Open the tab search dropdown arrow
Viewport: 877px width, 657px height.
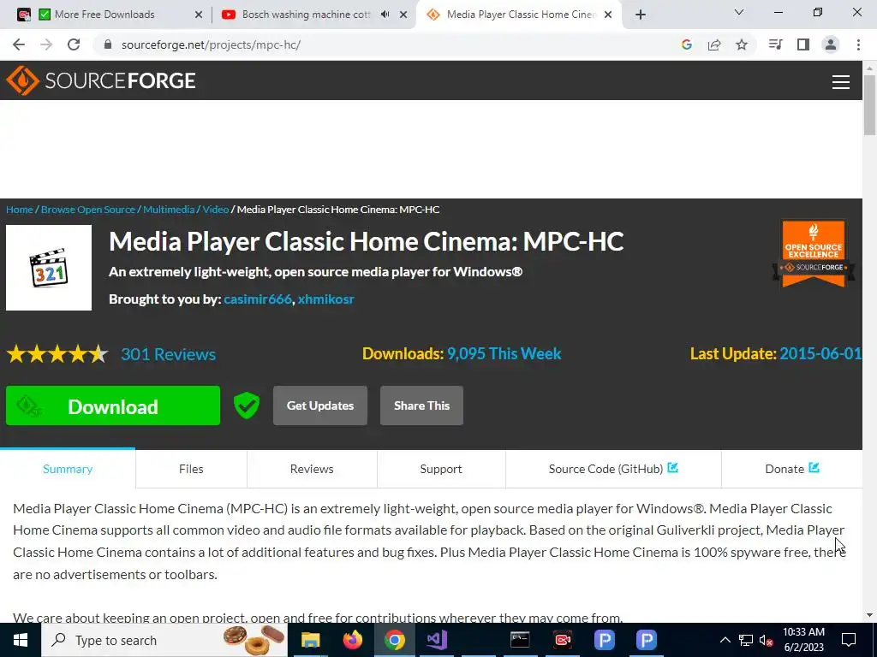[x=739, y=12]
